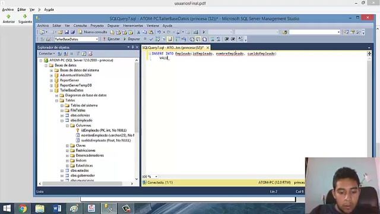The width and height of the screenshot is (380, 214).
Task: Click the Open File folder icon
Action: click(61, 32)
